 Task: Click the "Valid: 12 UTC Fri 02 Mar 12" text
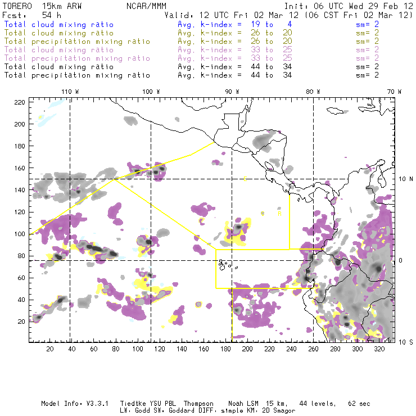pyautogui.click(x=232, y=15)
